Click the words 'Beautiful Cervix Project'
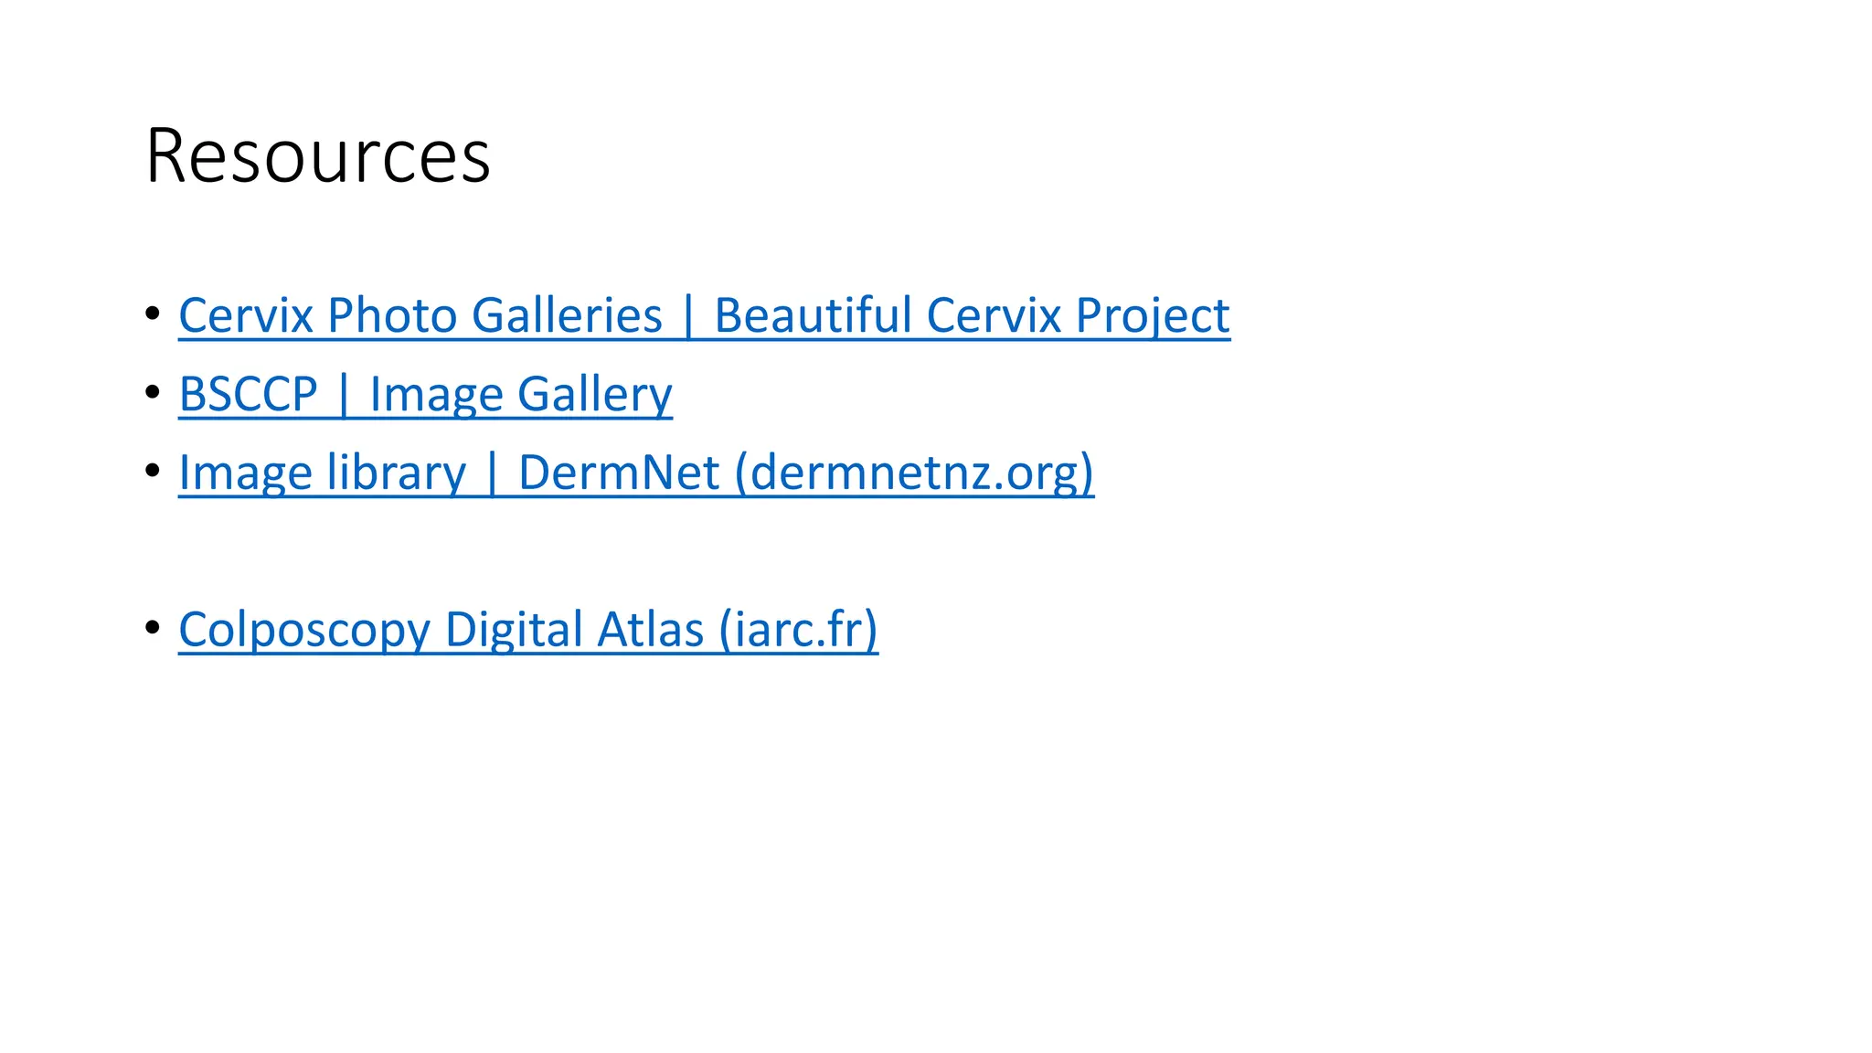This screenshot has width=1872, height=1053. [972, 316]
